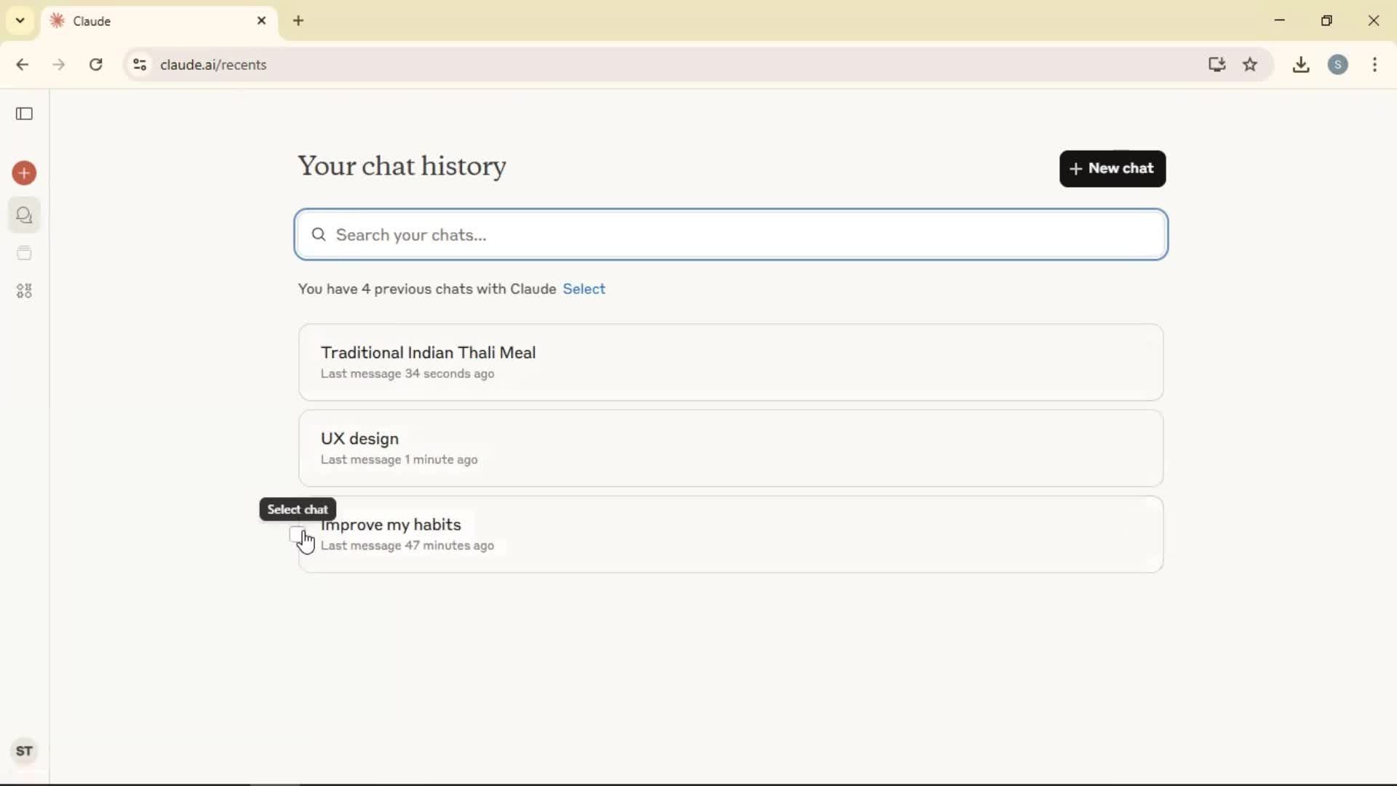Click the New chat button
Viewport: 1397px width, 786px height.
[1113, 169]
